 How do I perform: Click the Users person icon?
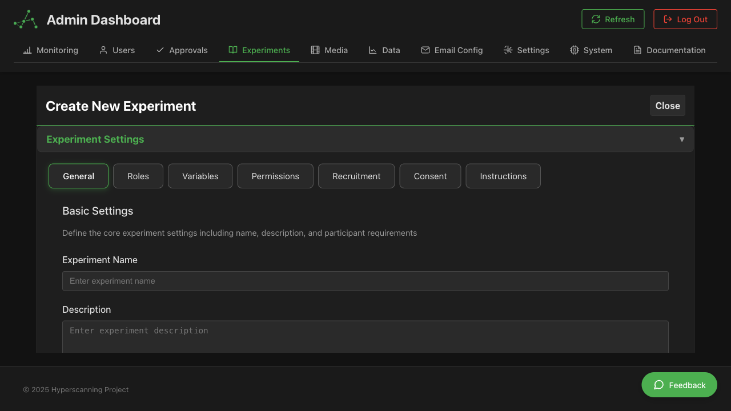103,50
